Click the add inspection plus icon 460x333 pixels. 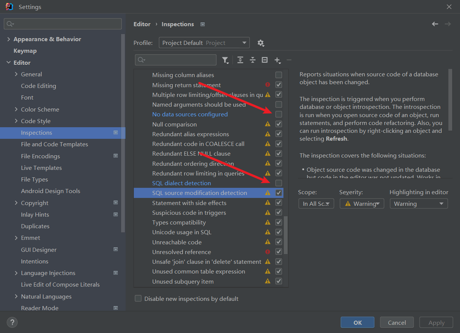(277, 60)
